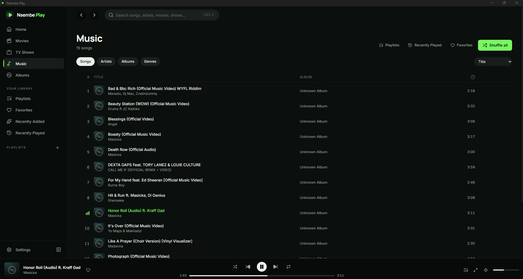Open Favorites button at top right

click(461, 45)
